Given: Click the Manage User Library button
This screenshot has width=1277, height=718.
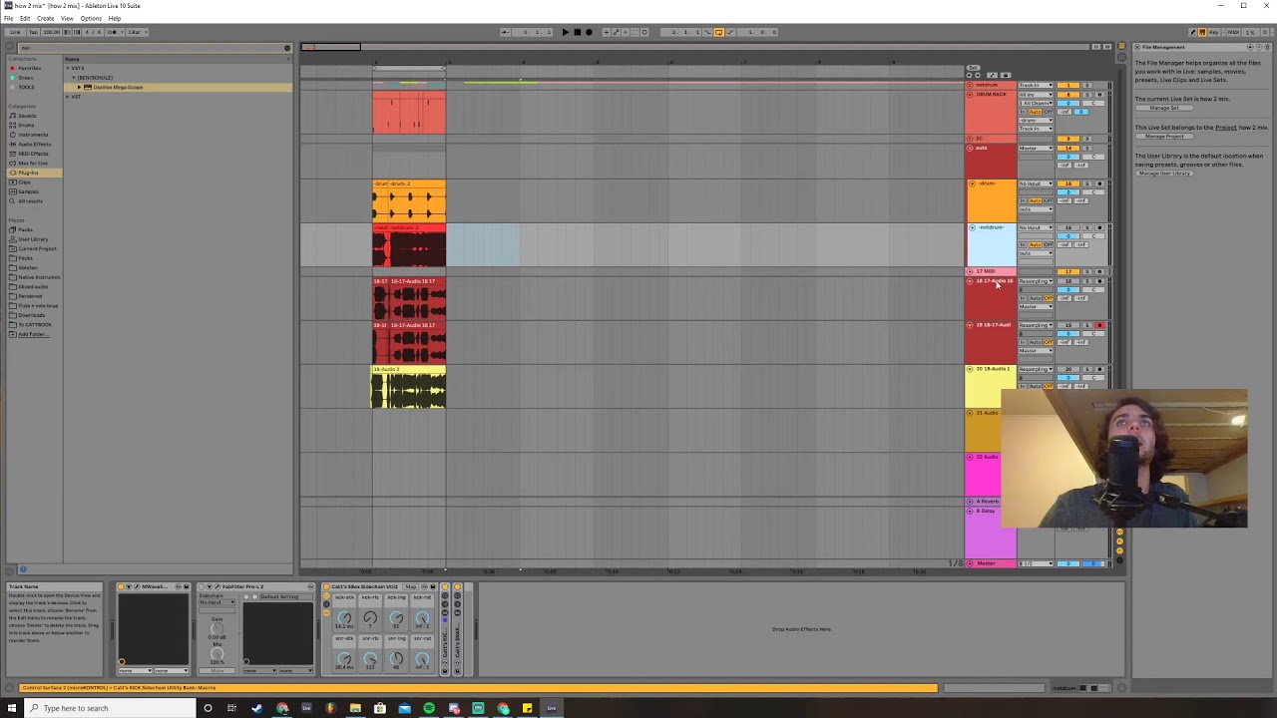Looking at the screenshot, I should pos(1164,174).
